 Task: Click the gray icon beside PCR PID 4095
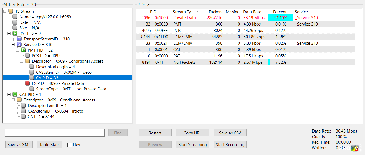tap(27, 56)
